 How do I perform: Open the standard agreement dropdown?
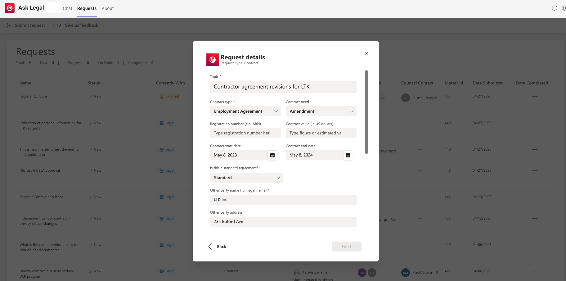coord(247,178)
